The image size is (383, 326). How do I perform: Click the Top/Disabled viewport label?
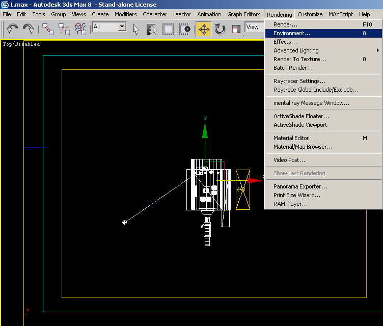click(21, 44)
